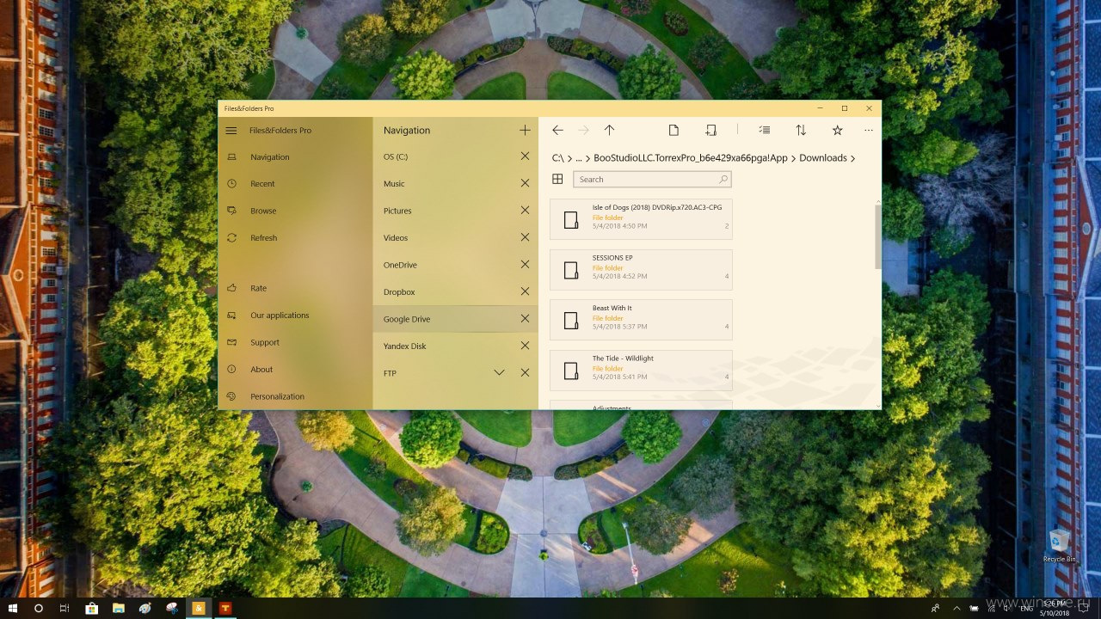1101x619 pixels.
Task: Run search with the magnifier icon
Action: tap(723, 179)
